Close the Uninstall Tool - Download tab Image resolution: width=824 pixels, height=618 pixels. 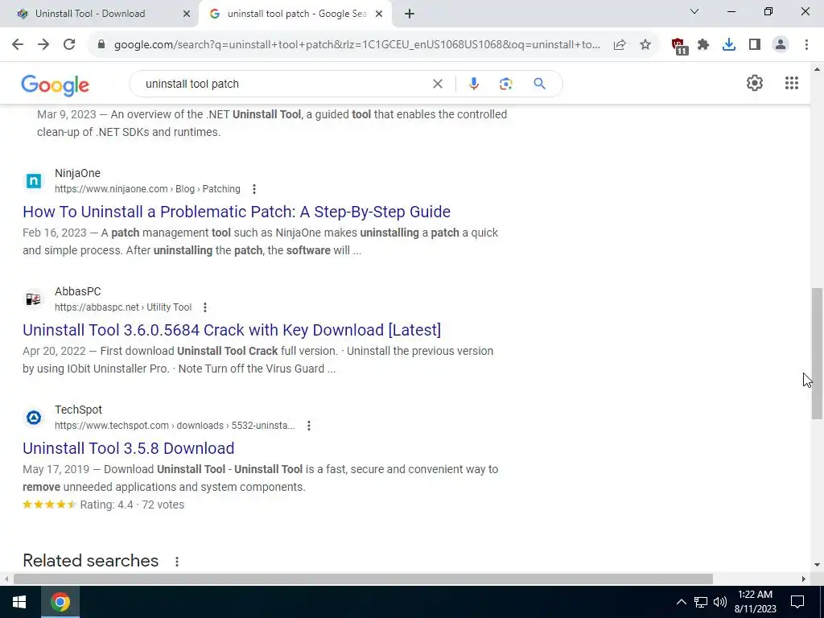point(187,14)
